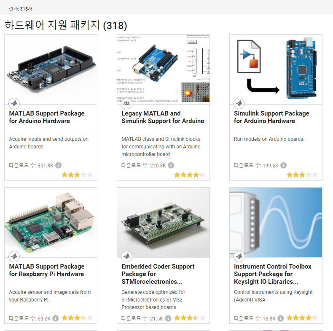This screenshot has width=333, height=331.
Task: Show download info for 199.6K downloads
Action: coord(284,165)
